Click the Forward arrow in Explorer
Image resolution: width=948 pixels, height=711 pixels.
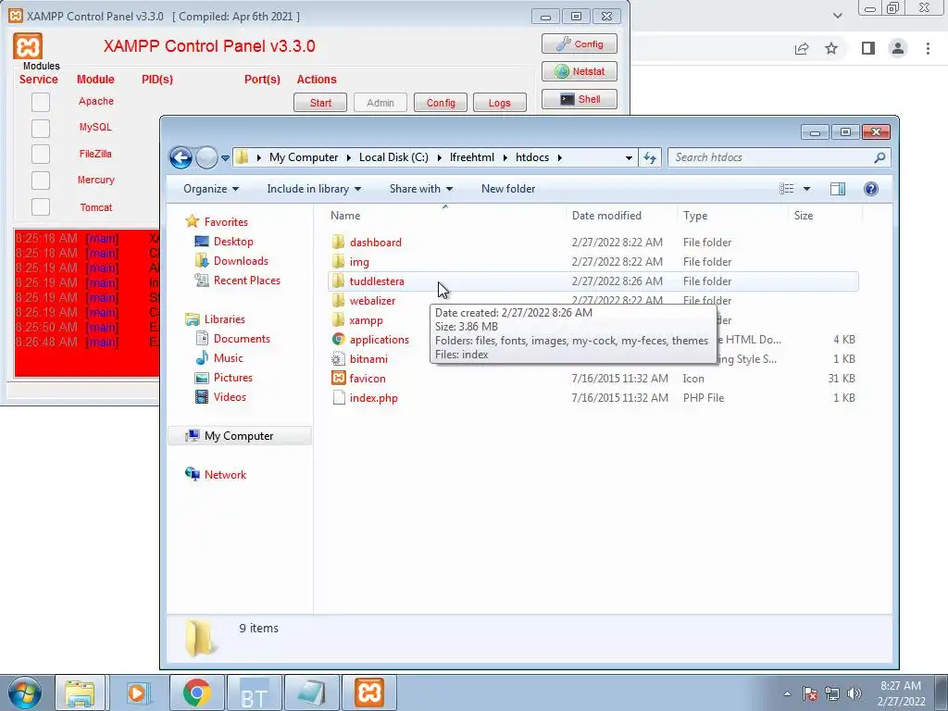pos(206,157)
